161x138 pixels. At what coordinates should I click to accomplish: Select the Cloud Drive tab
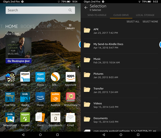[121, 15]
